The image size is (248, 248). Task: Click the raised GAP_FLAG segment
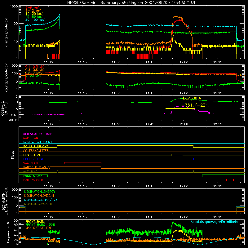[x=83, y=137]
